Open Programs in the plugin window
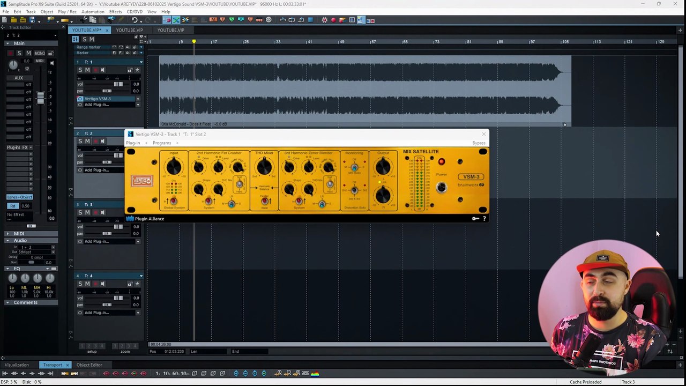Image resolution: width=686 pixels, height=386 pixels. pyautogui.click(x=162, y=143)
